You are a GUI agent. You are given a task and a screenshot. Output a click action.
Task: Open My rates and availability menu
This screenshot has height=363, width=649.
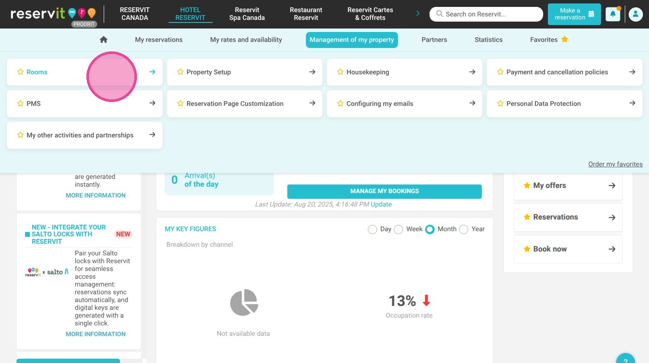point(246,40)
